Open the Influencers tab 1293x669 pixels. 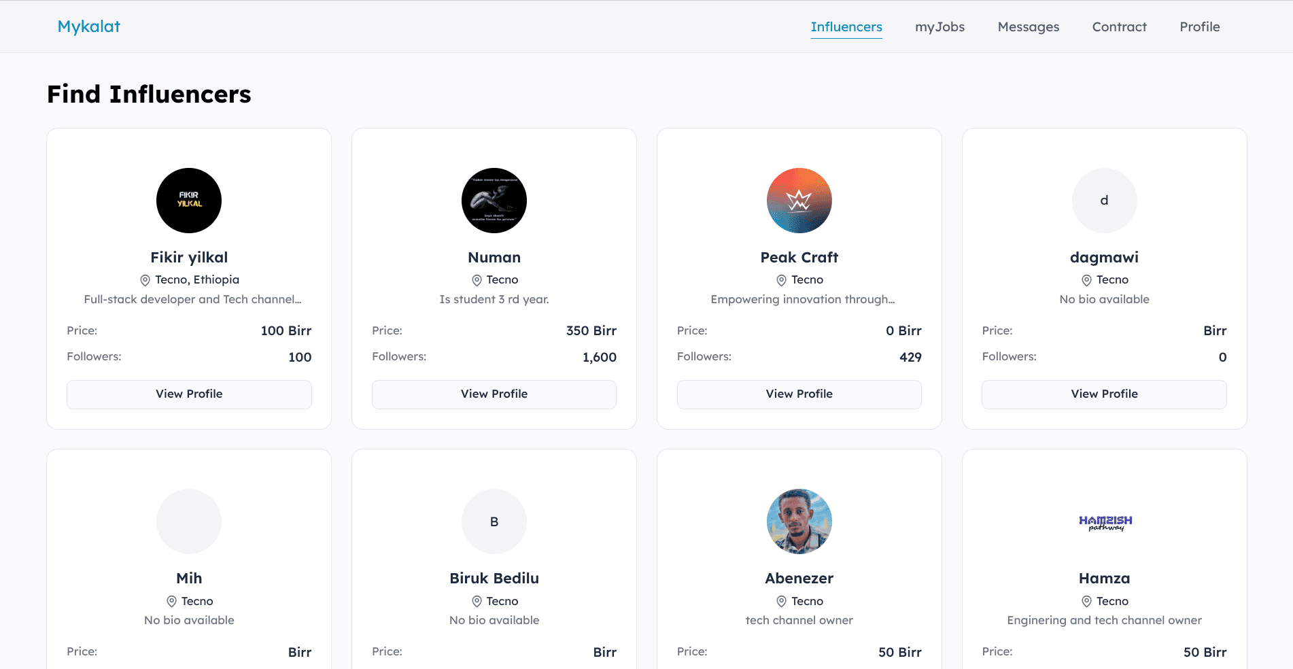click(x=846, y=27)
